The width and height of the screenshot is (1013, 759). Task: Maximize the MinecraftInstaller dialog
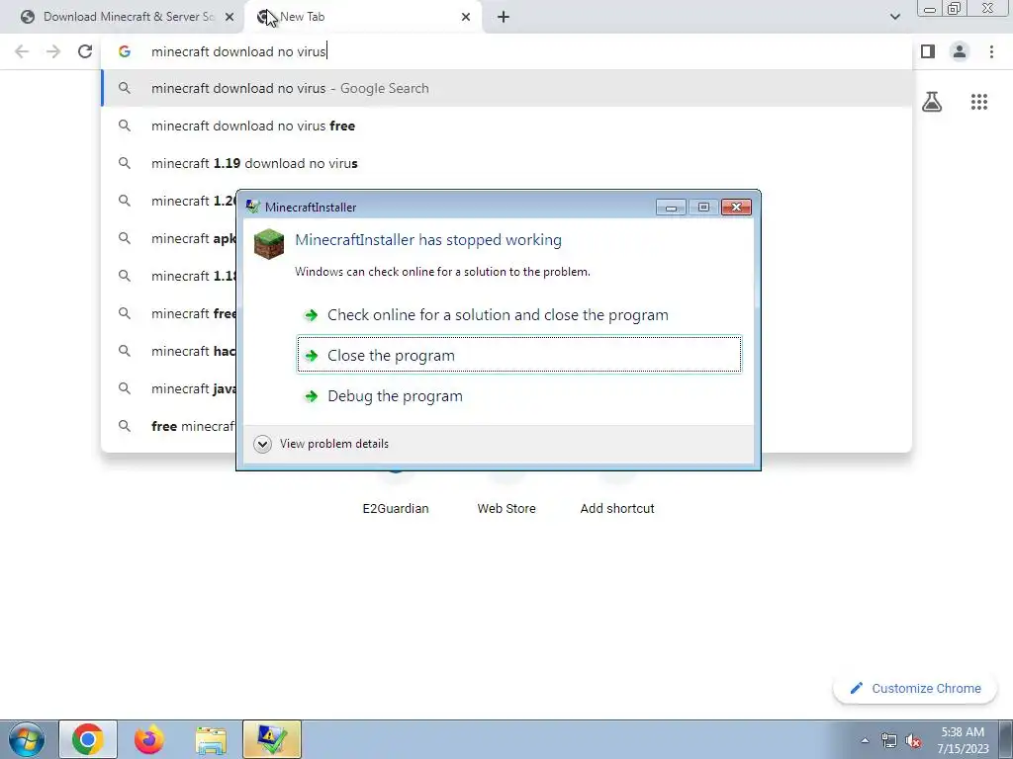[x=703, y=208]
